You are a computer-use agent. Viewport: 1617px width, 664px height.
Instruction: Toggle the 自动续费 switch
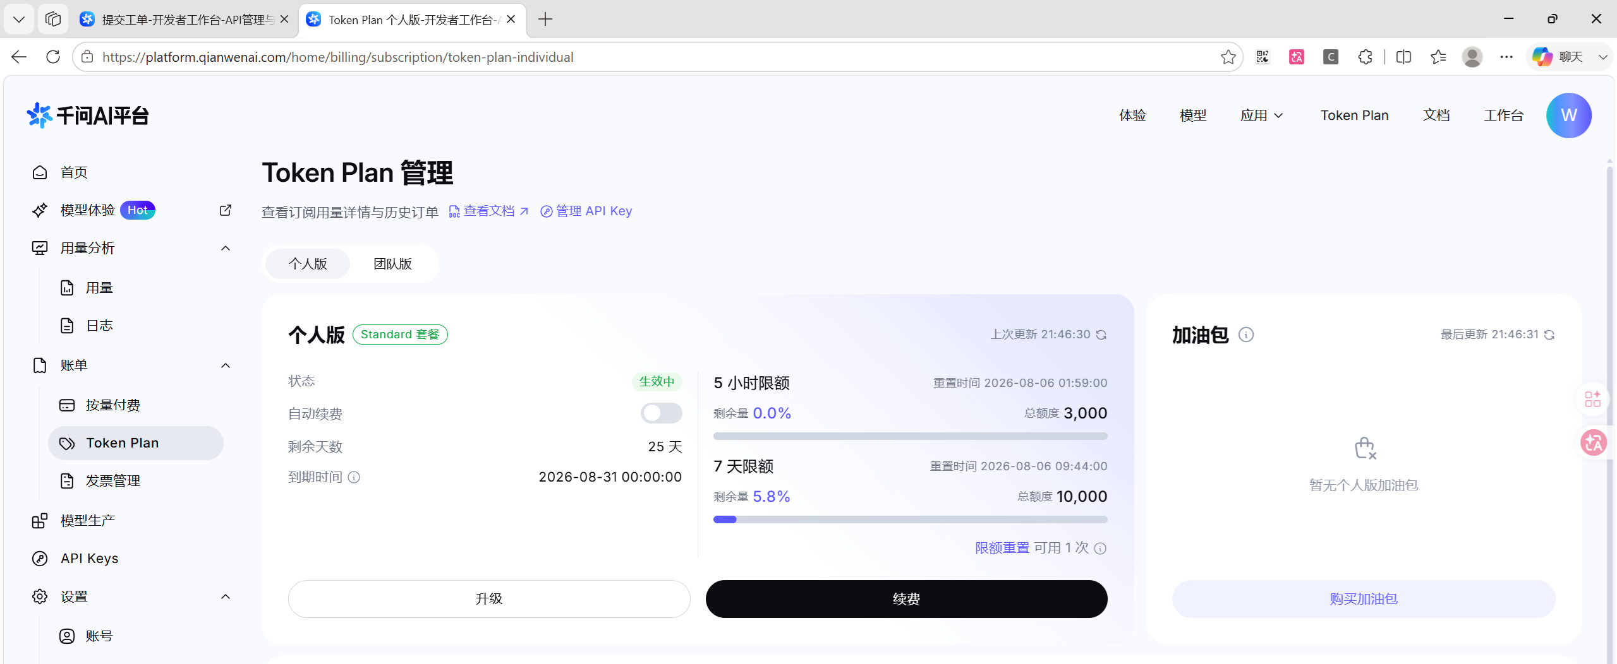[662, 413]
